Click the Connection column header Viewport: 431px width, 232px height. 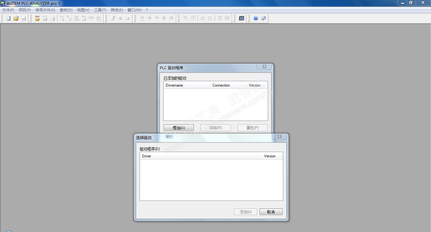click(226, 85)
